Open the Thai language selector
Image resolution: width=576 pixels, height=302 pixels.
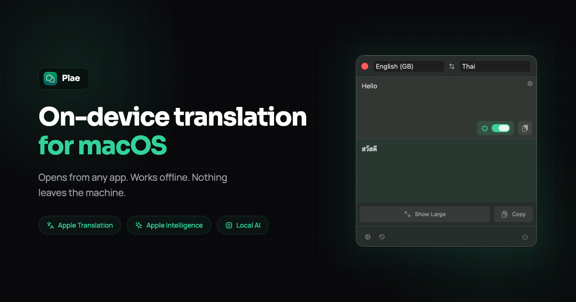pos(495,66)
